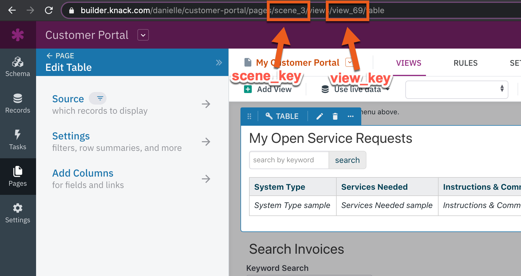
Task: Click the System Type sample cell
Action: pyautogui.click(x=292, y=205)
